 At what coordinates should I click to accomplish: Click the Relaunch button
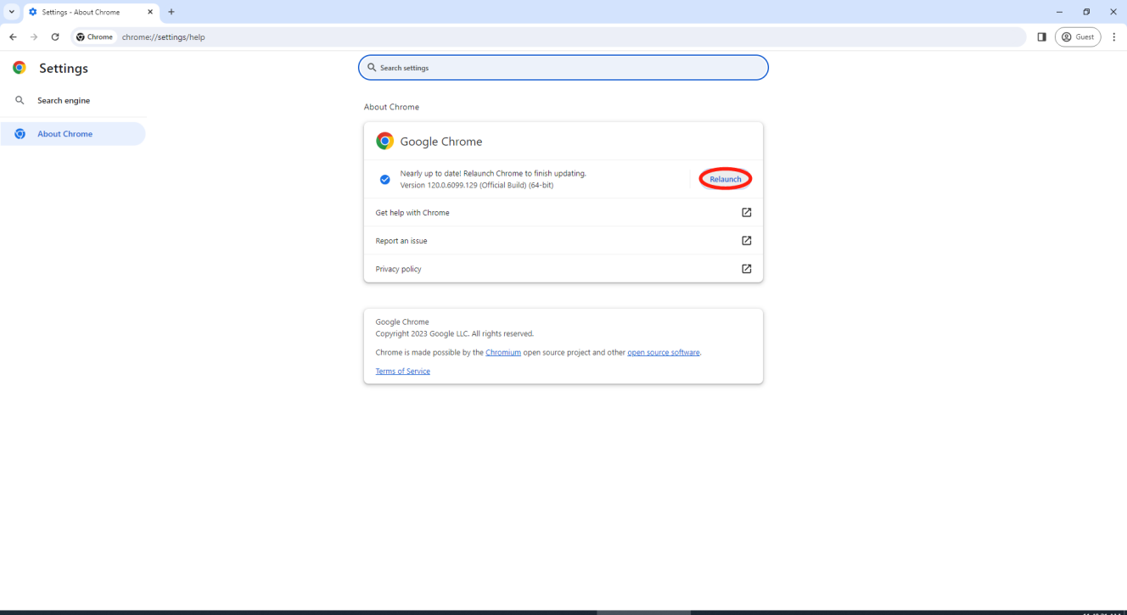725,178
